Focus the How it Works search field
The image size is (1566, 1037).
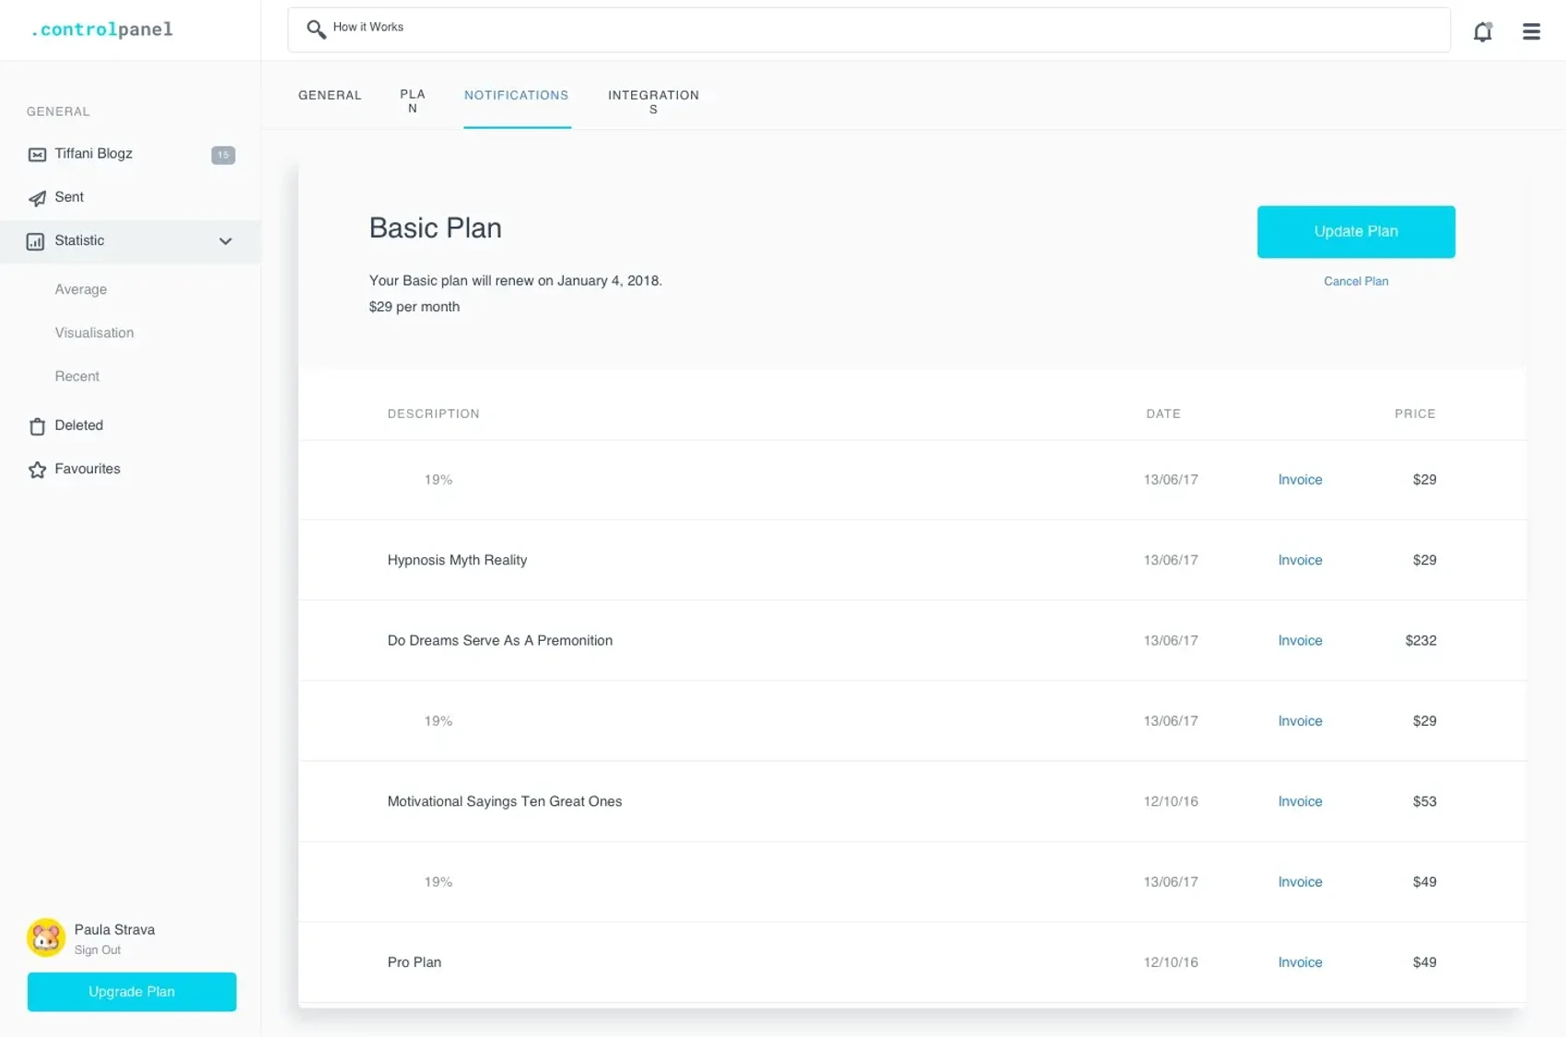click(x=866, y=29)
